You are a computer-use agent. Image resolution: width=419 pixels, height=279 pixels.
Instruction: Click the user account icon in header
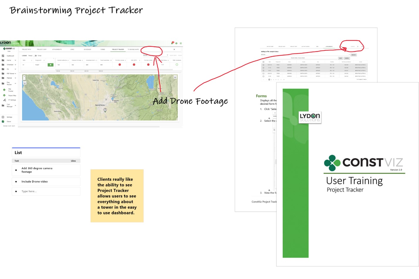tap(176, 43)
